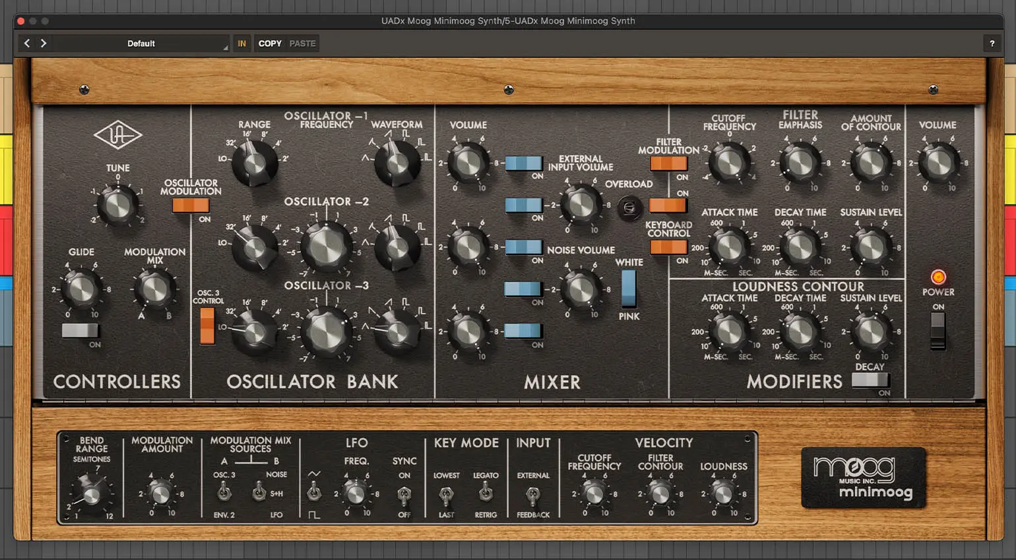Open help using the question mark icon
Viewport: 1016px width, 560px height.
point(992,43)
